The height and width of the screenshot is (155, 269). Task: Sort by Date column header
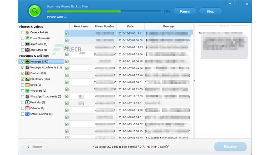point(130,26)
